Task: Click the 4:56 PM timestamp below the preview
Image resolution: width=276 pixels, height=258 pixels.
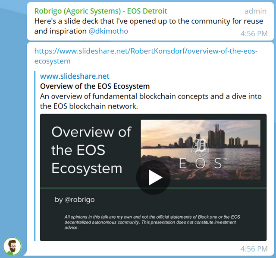Action: 254,249
